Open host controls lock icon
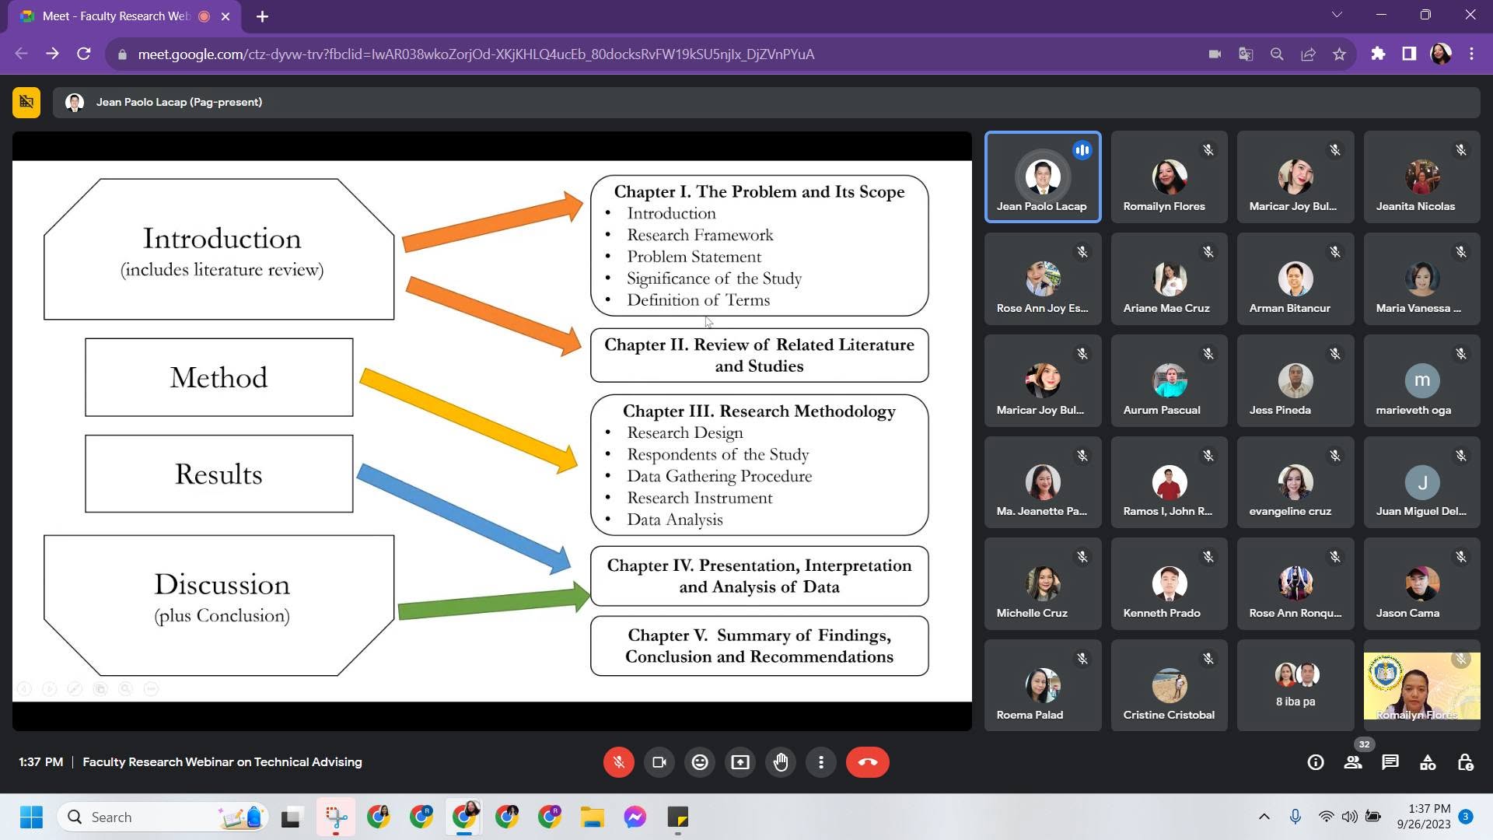The height and width of the screenshot is (840, 1493). 1465,762
